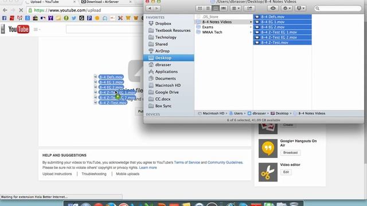Click Users in Finder path bar
This screenshot has width=367, height=206.
[x=236, y=113]
